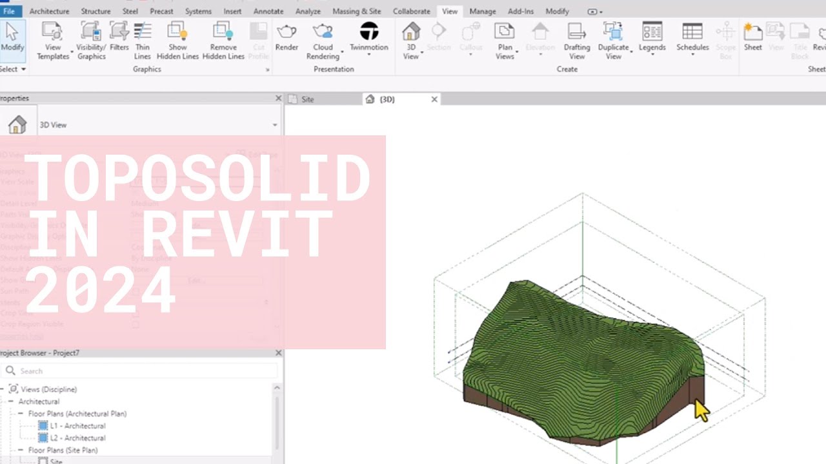This screenshot has height=464, width=826.
Task: Close the Project Browser panel
Action: [279, 353]
